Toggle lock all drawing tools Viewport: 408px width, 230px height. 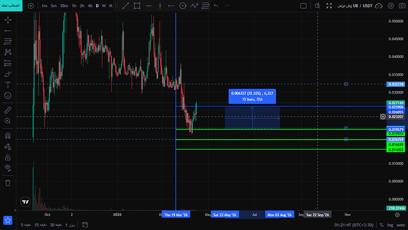[x=8, y=157]
